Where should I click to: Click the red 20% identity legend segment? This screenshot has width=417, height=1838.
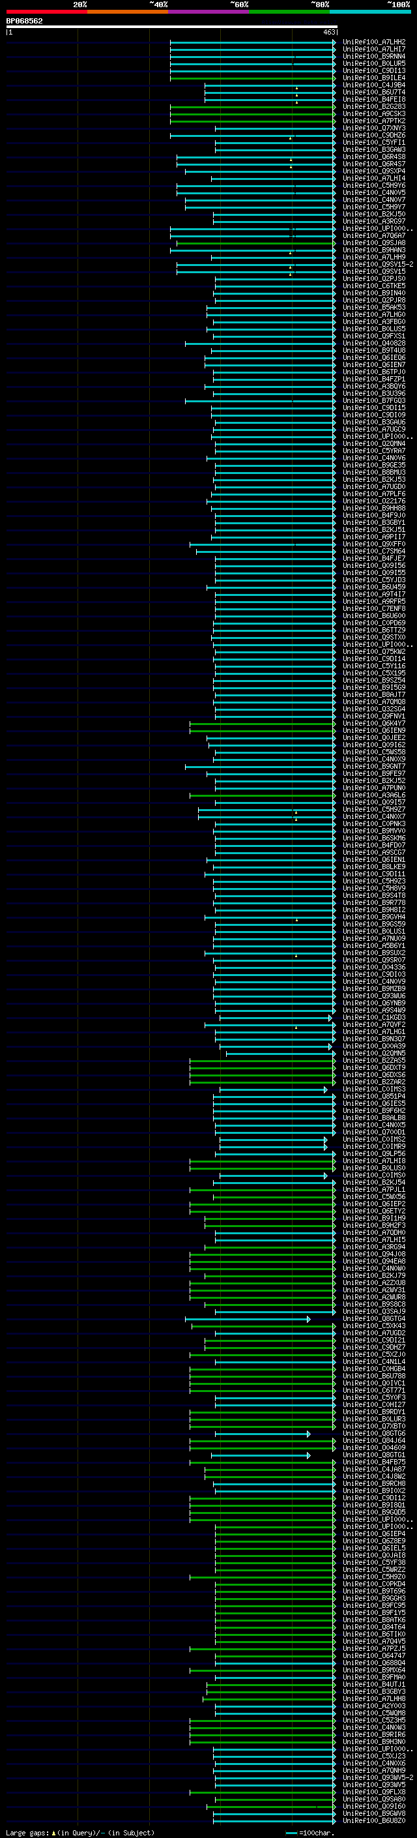click(47, 12)
